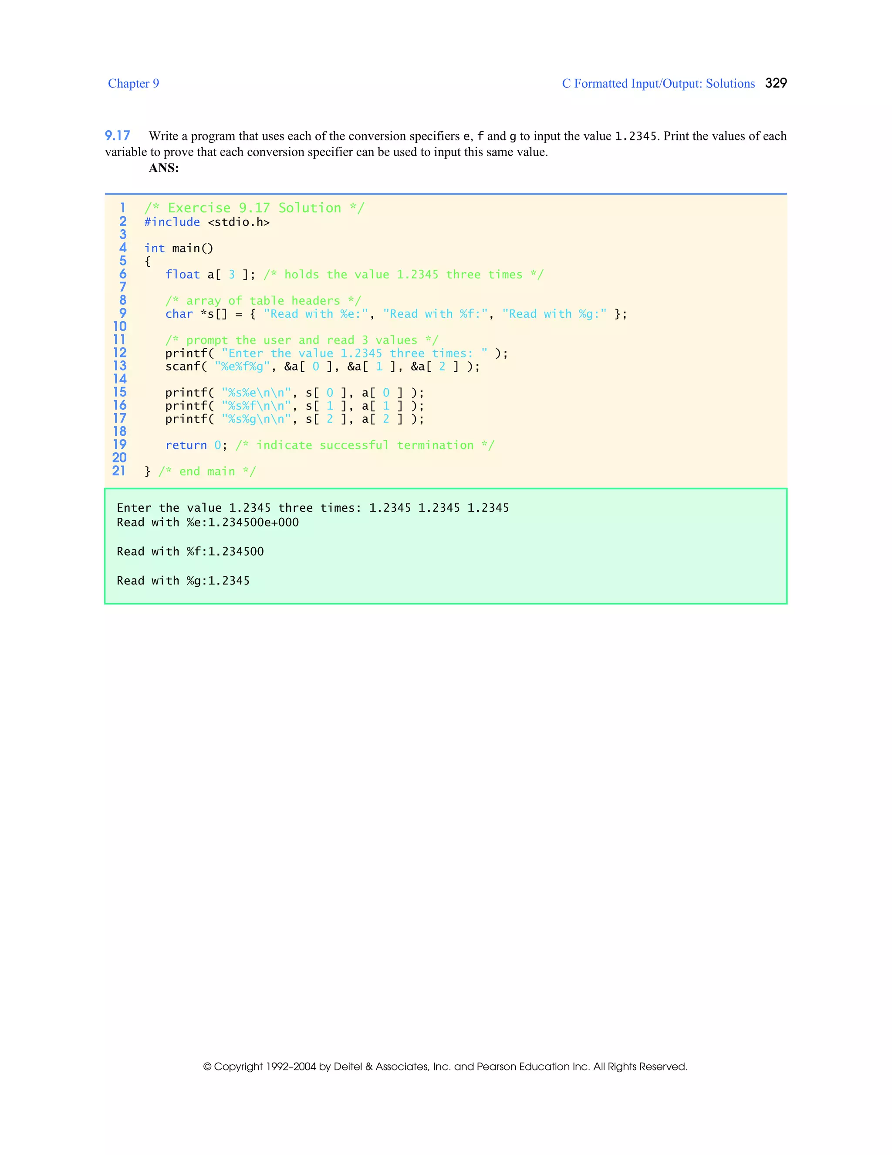Click the 'float a[ 3 ];' declaration

210,275
